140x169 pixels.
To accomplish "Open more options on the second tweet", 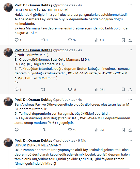I will (130, 50).
